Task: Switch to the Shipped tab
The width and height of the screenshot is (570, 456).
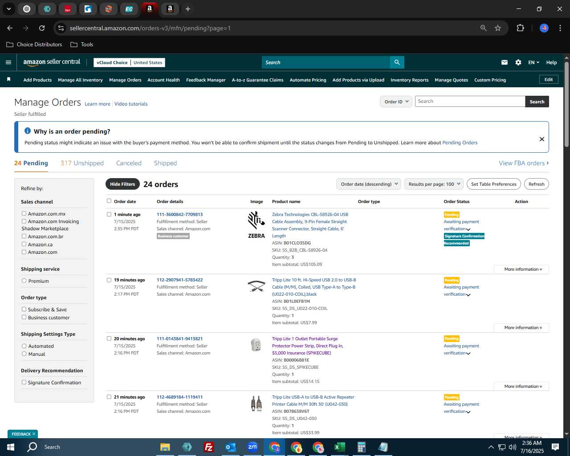Action: click(165, 163)
